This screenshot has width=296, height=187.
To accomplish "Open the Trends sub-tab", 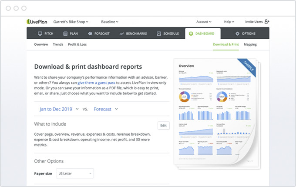I will coord(58,44).
